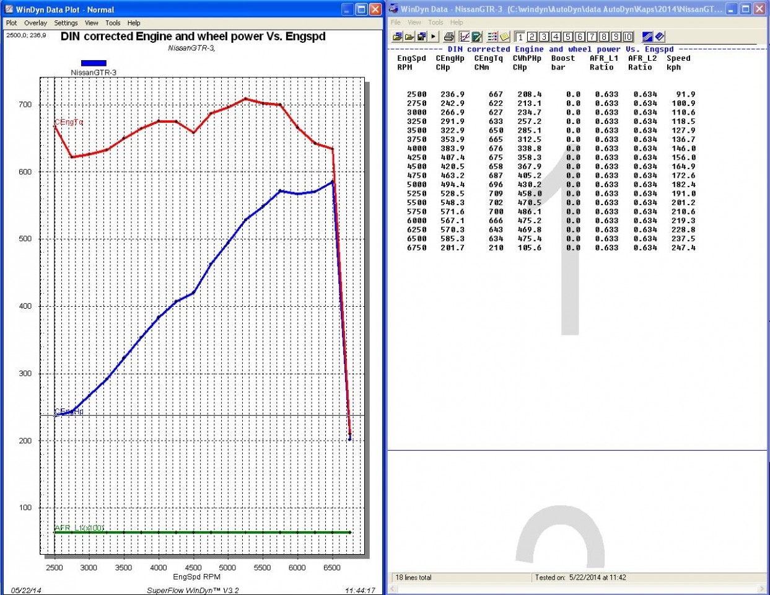Click the channel list colored icon
The width and height of the screenshot is (770, 595).
click(492, 37)
